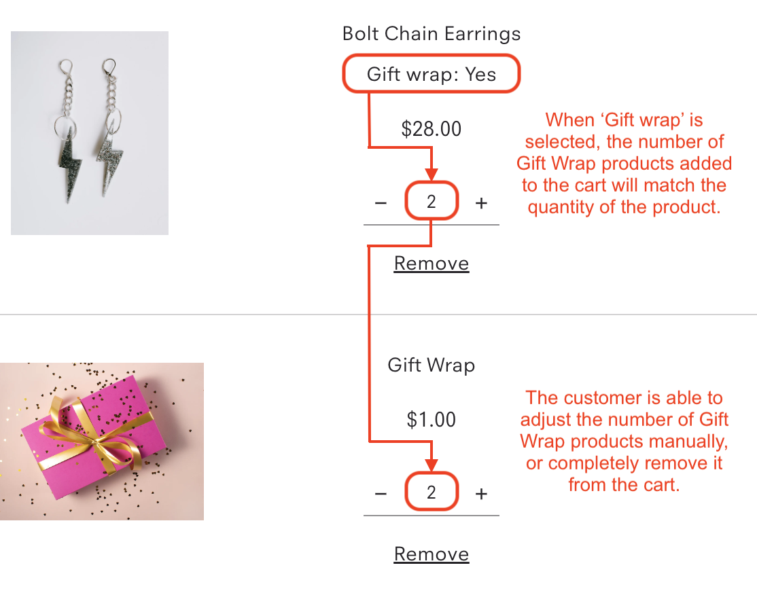Click the red arrowhead above Gift Wrap quantity
The width and height of the screenshot is (757, 591).
pyautogui.click(x=431, y=465)
